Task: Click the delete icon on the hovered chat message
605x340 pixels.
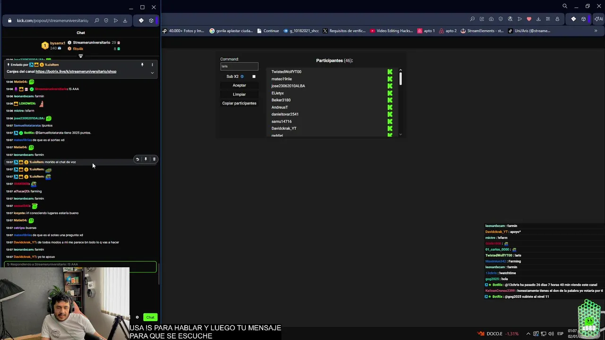Action: (154, 159)
